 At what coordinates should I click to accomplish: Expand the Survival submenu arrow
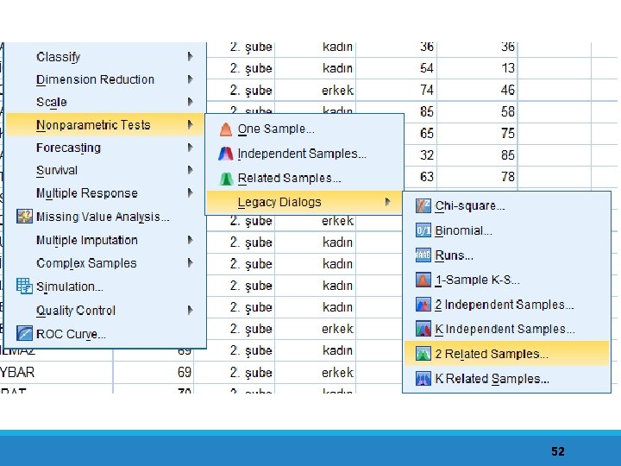point(190,170)
